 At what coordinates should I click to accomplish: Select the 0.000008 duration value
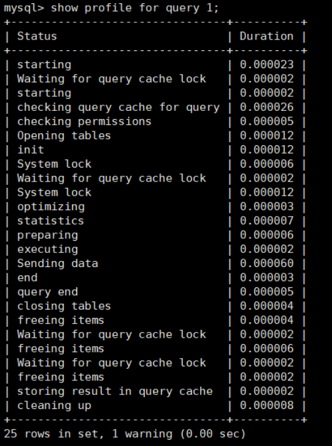coord(266,406)
